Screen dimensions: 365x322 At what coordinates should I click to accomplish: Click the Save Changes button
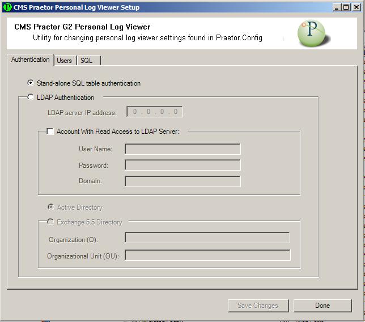coord(258,306)
